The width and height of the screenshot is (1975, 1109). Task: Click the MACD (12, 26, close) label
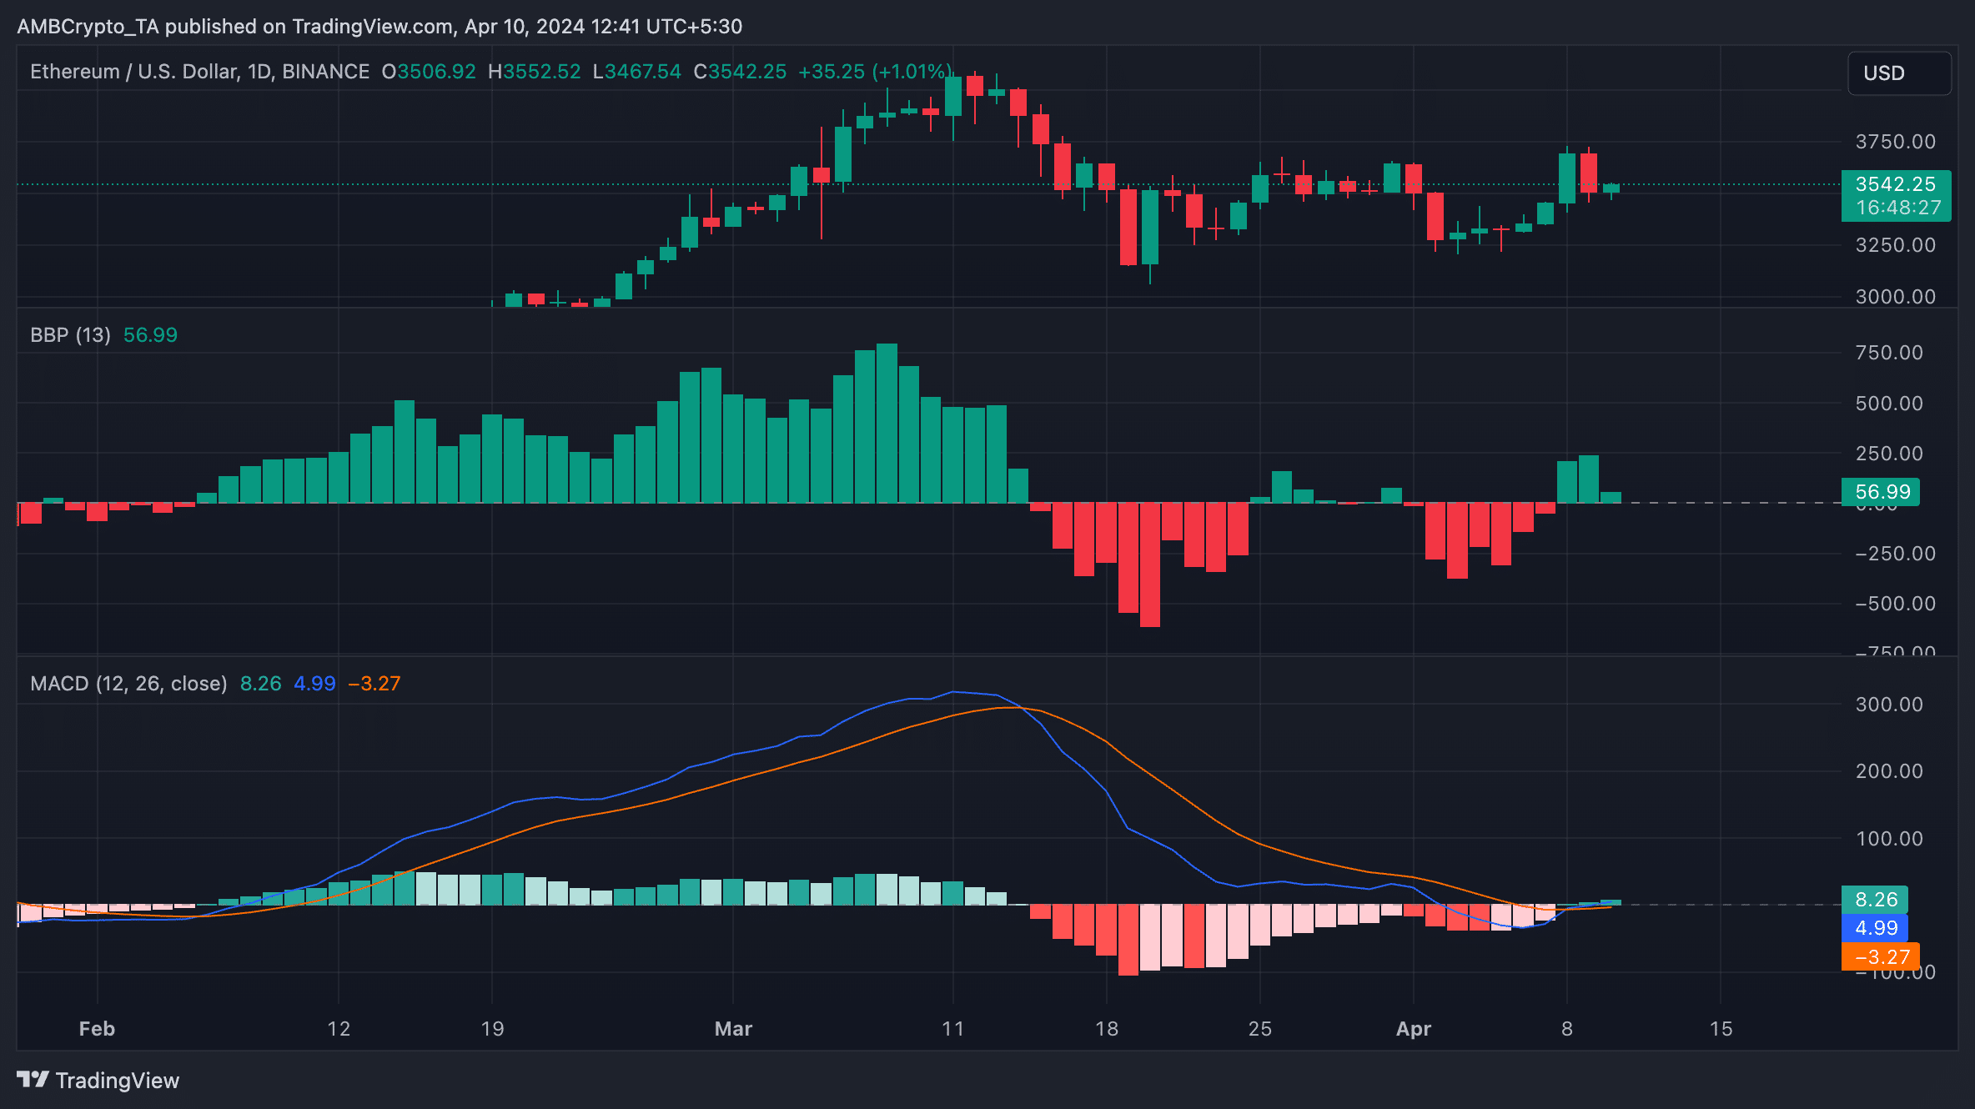(x=128, y=684)
